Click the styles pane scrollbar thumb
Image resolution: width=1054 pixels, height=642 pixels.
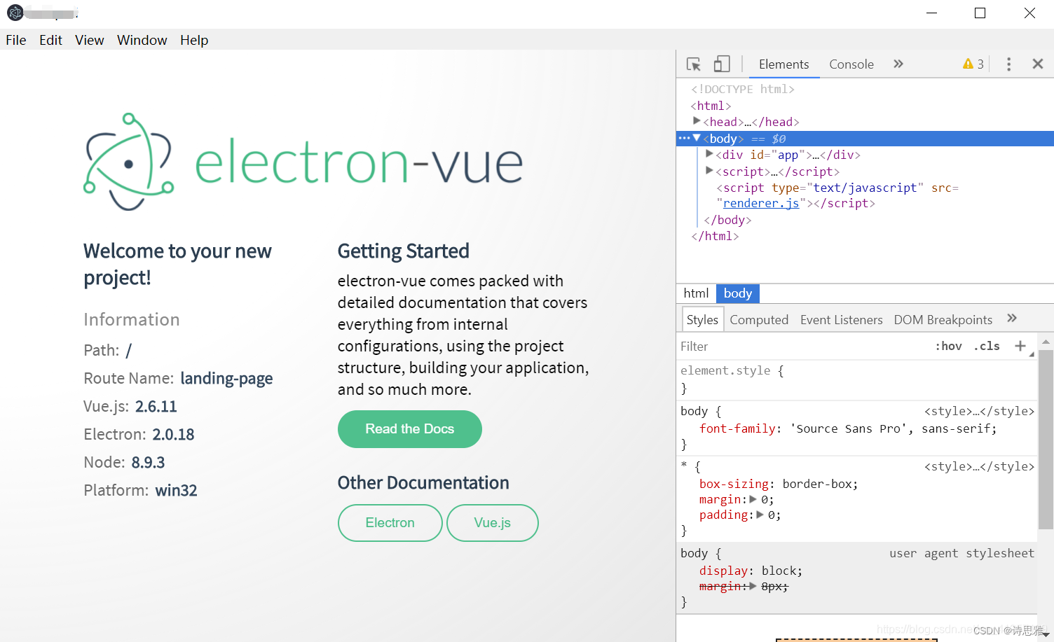(1046, 440)
